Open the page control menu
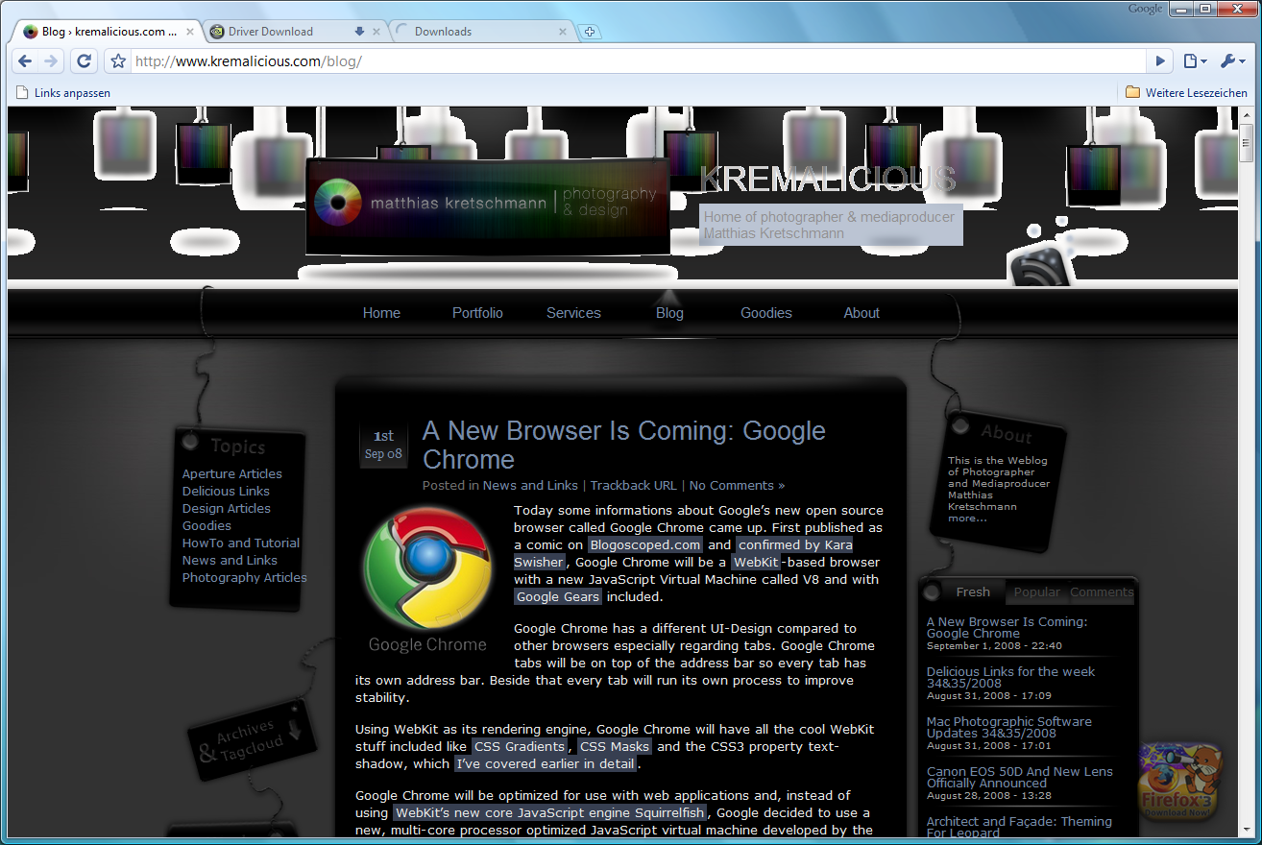 point(1195,61)
